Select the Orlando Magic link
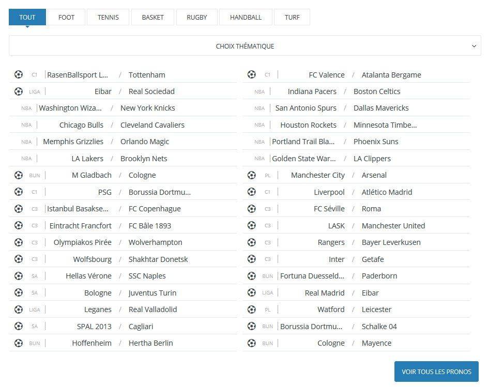Viewport: 488px width, 387px height. click(145, 142)
